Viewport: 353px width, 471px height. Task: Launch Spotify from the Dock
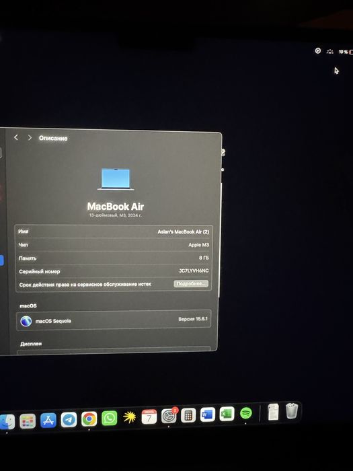pyautogui.click(x=246, y=413)
